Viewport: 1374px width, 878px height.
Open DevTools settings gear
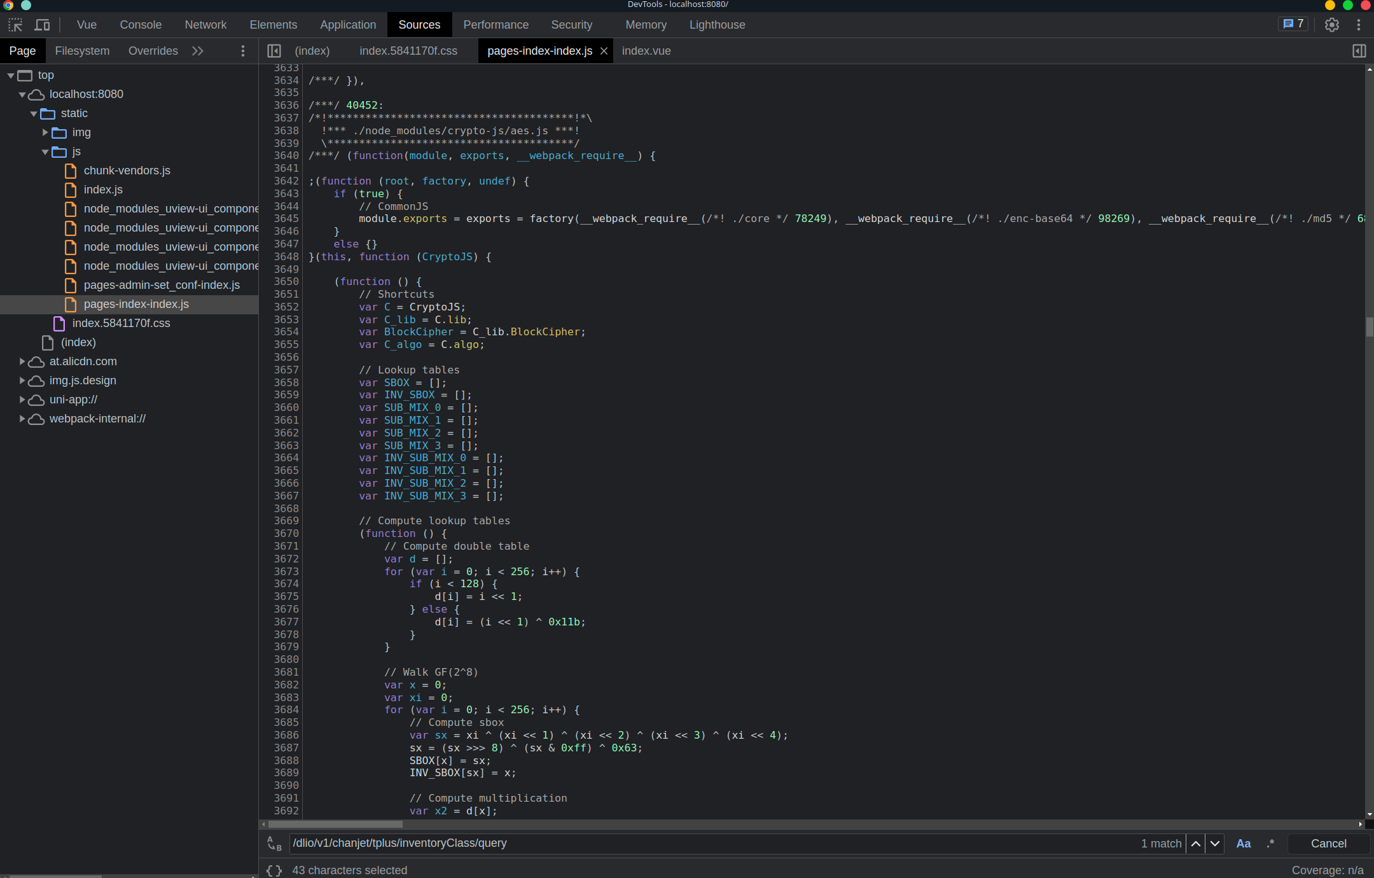(1332, 25)
